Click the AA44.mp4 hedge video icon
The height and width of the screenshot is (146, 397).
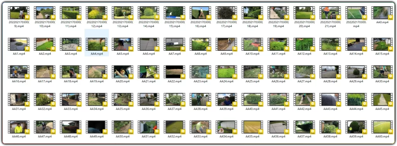(x=356, y=100)
